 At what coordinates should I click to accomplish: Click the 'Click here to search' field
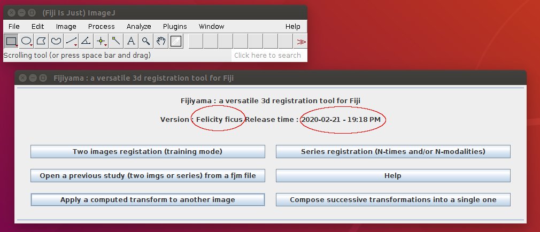point(269,56)
